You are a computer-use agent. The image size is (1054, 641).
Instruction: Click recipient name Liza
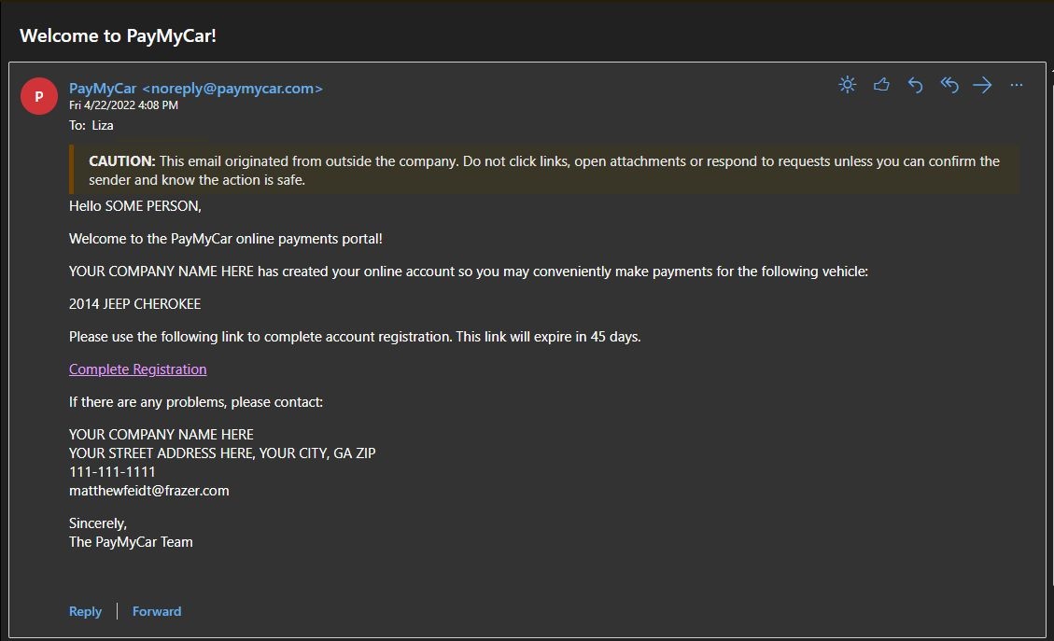click(x=102, y=125)
